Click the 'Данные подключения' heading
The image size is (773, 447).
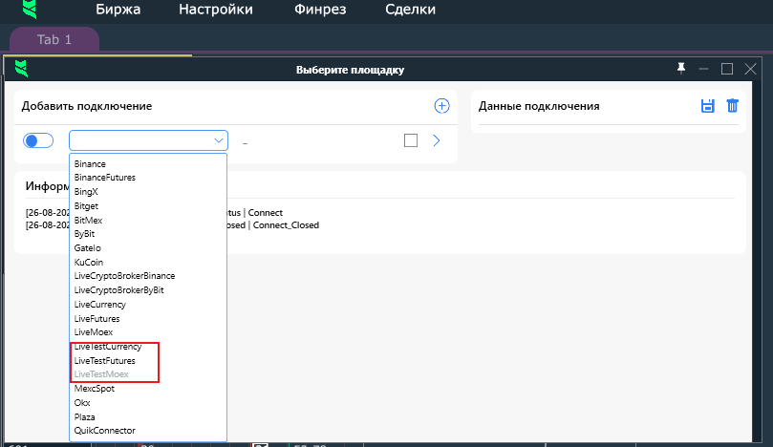pos(539,106)
